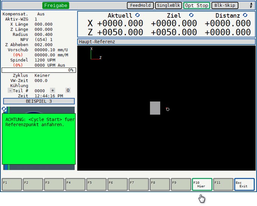Click the green ACHTUNG message box

pyautogui.click(x=39, y=139)
